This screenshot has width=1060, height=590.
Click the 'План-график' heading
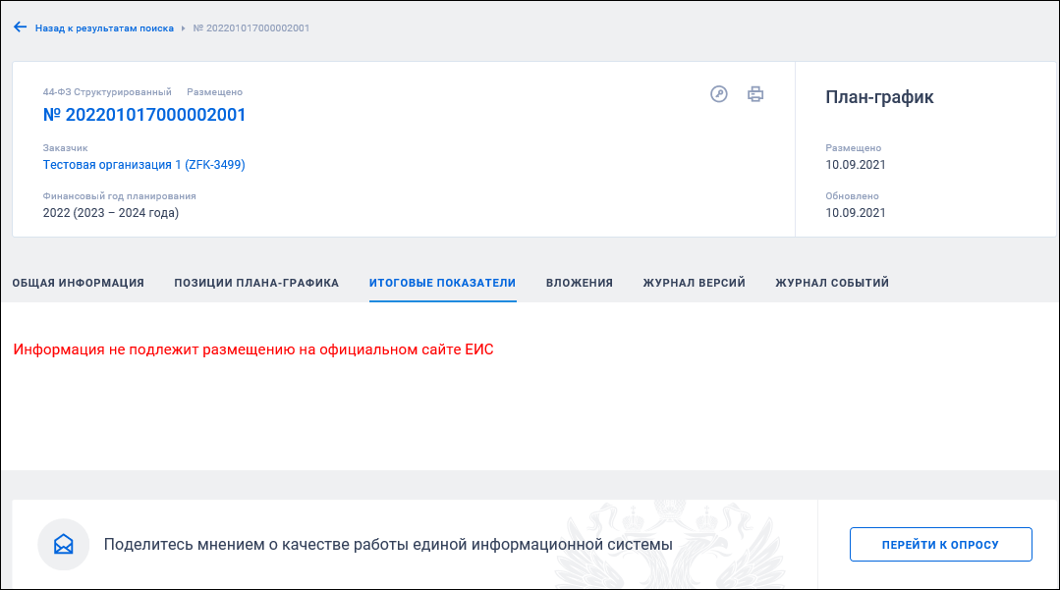pyautogui.click(x=879, y=97)
